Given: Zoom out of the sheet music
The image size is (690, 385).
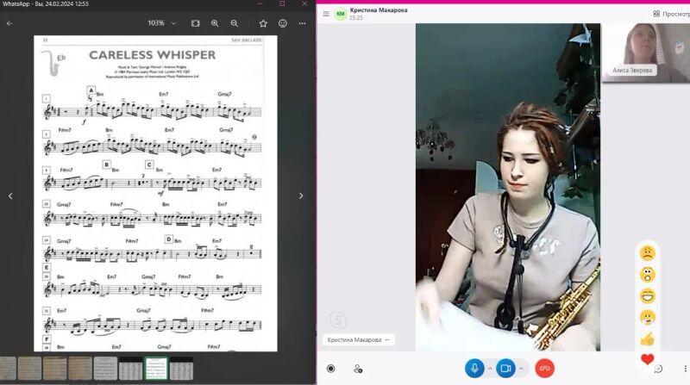Looking at the screenshot, I should coord(234,23).
